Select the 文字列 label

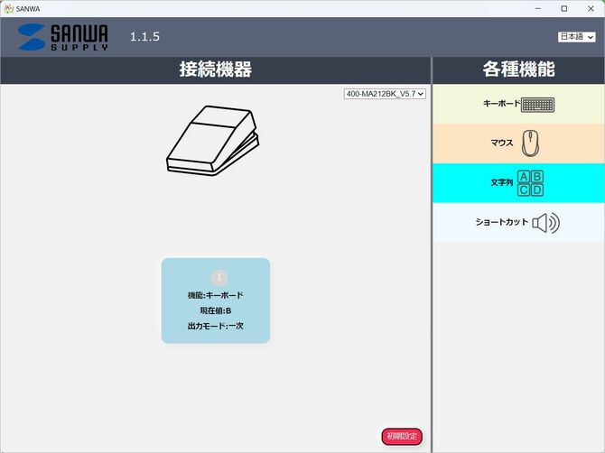click(x=501, y=182)
